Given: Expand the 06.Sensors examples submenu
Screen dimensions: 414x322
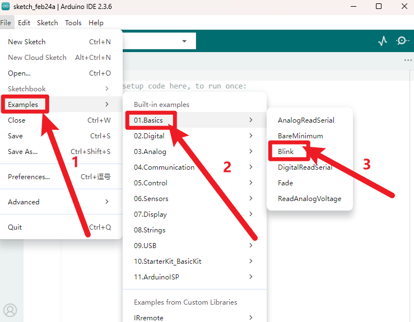Looking at the screenshot, I should (x=194, y=198).
